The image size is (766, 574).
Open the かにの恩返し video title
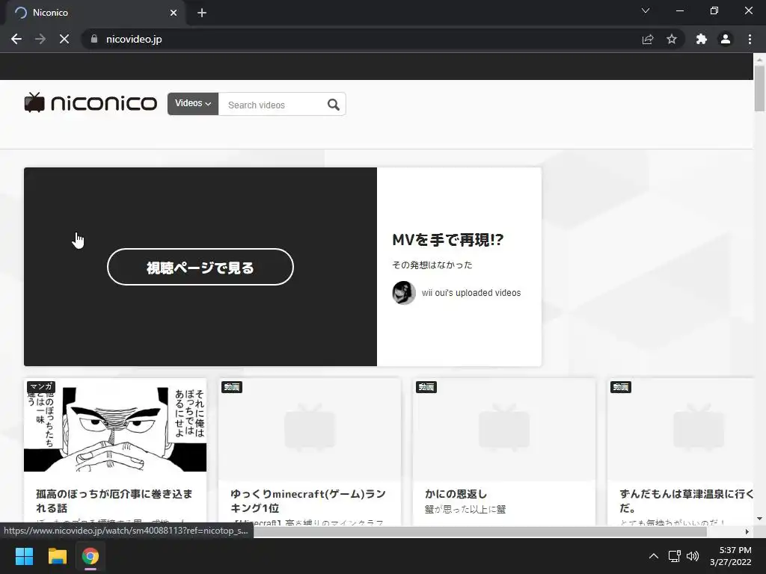point(456,494)
